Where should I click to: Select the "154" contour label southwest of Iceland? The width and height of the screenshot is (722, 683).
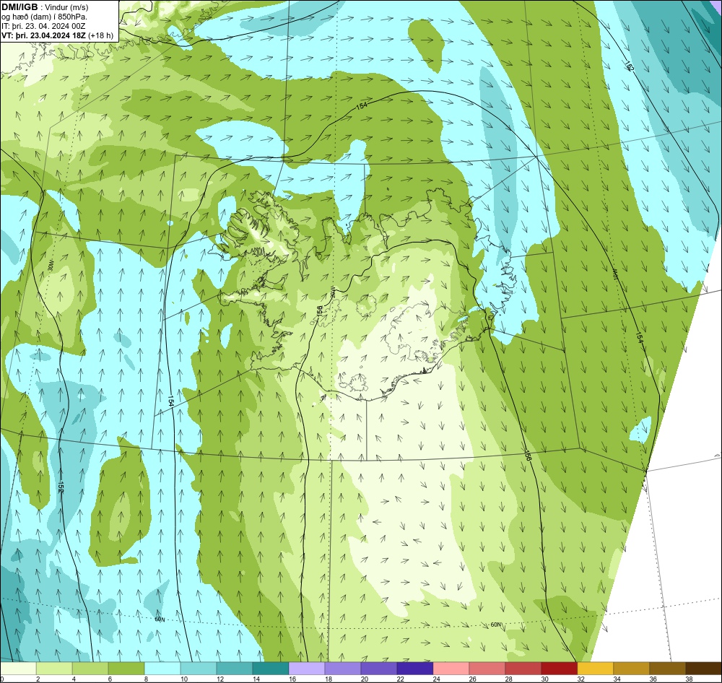[x=171, y=401]
